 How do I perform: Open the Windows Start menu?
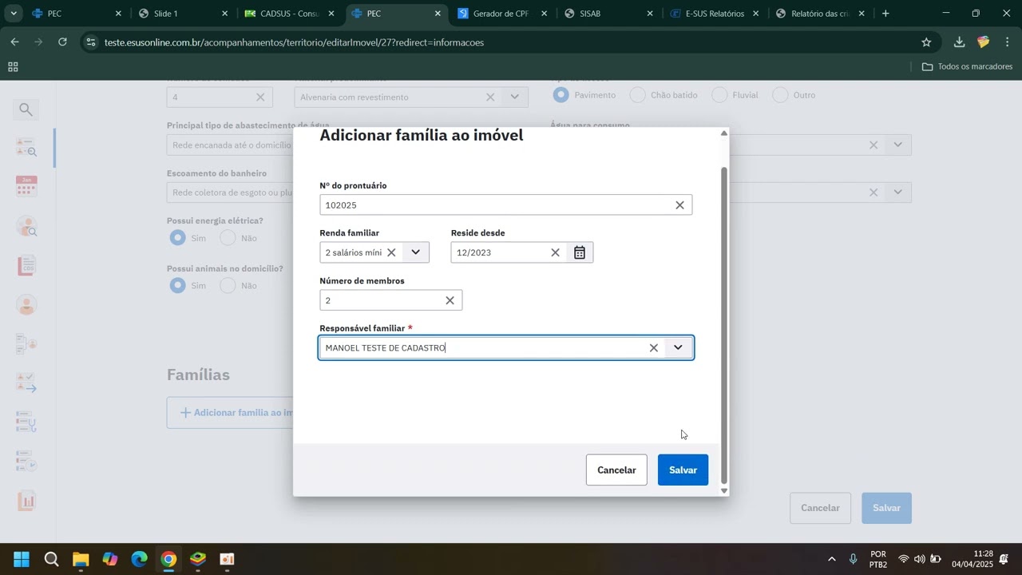pos(22,559)
